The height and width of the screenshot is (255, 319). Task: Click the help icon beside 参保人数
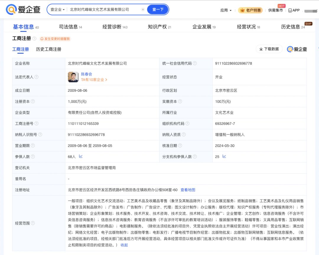[33, 157]
